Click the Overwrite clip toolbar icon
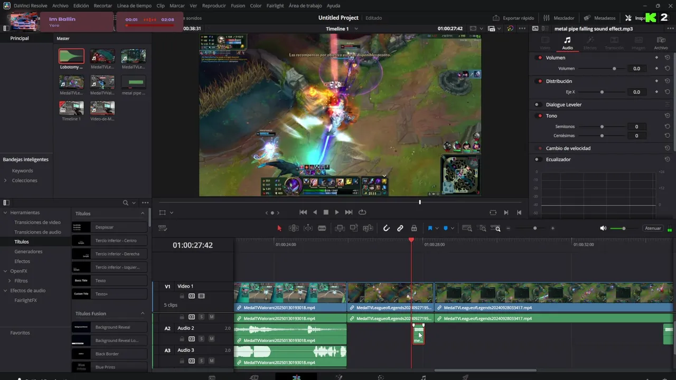 [354, 229]
